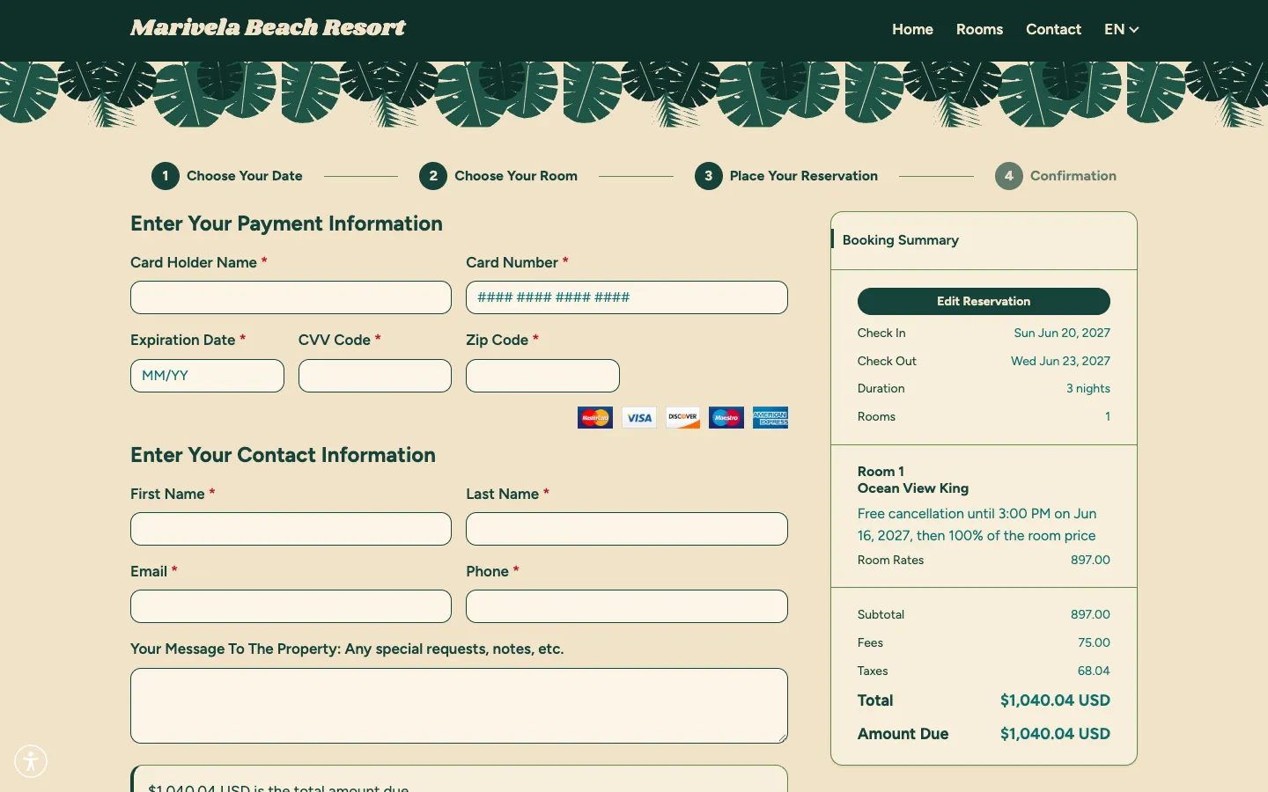
Task: Click the Fees value 75.00
Action: [x=1094, y=642]
